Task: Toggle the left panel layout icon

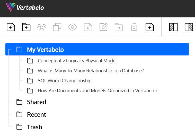Action: pos(173,27)
